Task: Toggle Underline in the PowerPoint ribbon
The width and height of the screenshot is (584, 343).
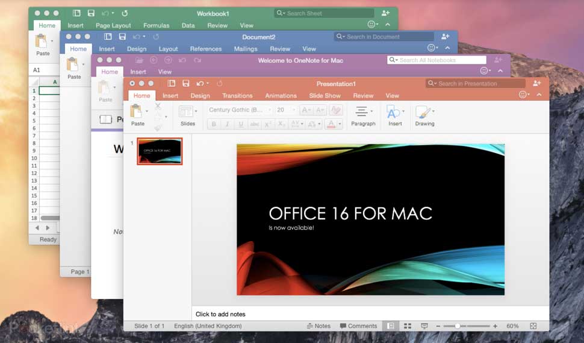Action: [x=241, y=124]
